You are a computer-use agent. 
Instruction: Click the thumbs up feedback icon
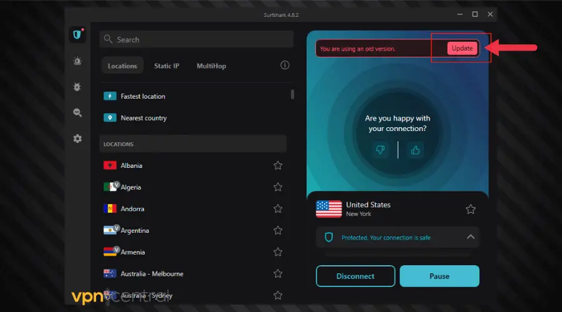tap(415, 150)
